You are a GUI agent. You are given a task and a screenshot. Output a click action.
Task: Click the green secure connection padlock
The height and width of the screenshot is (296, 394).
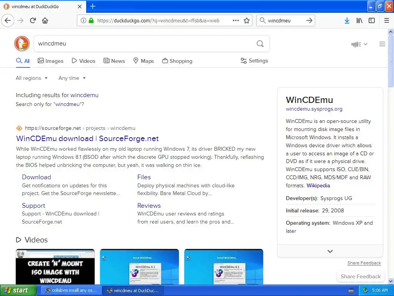click(x=91, y=20)
